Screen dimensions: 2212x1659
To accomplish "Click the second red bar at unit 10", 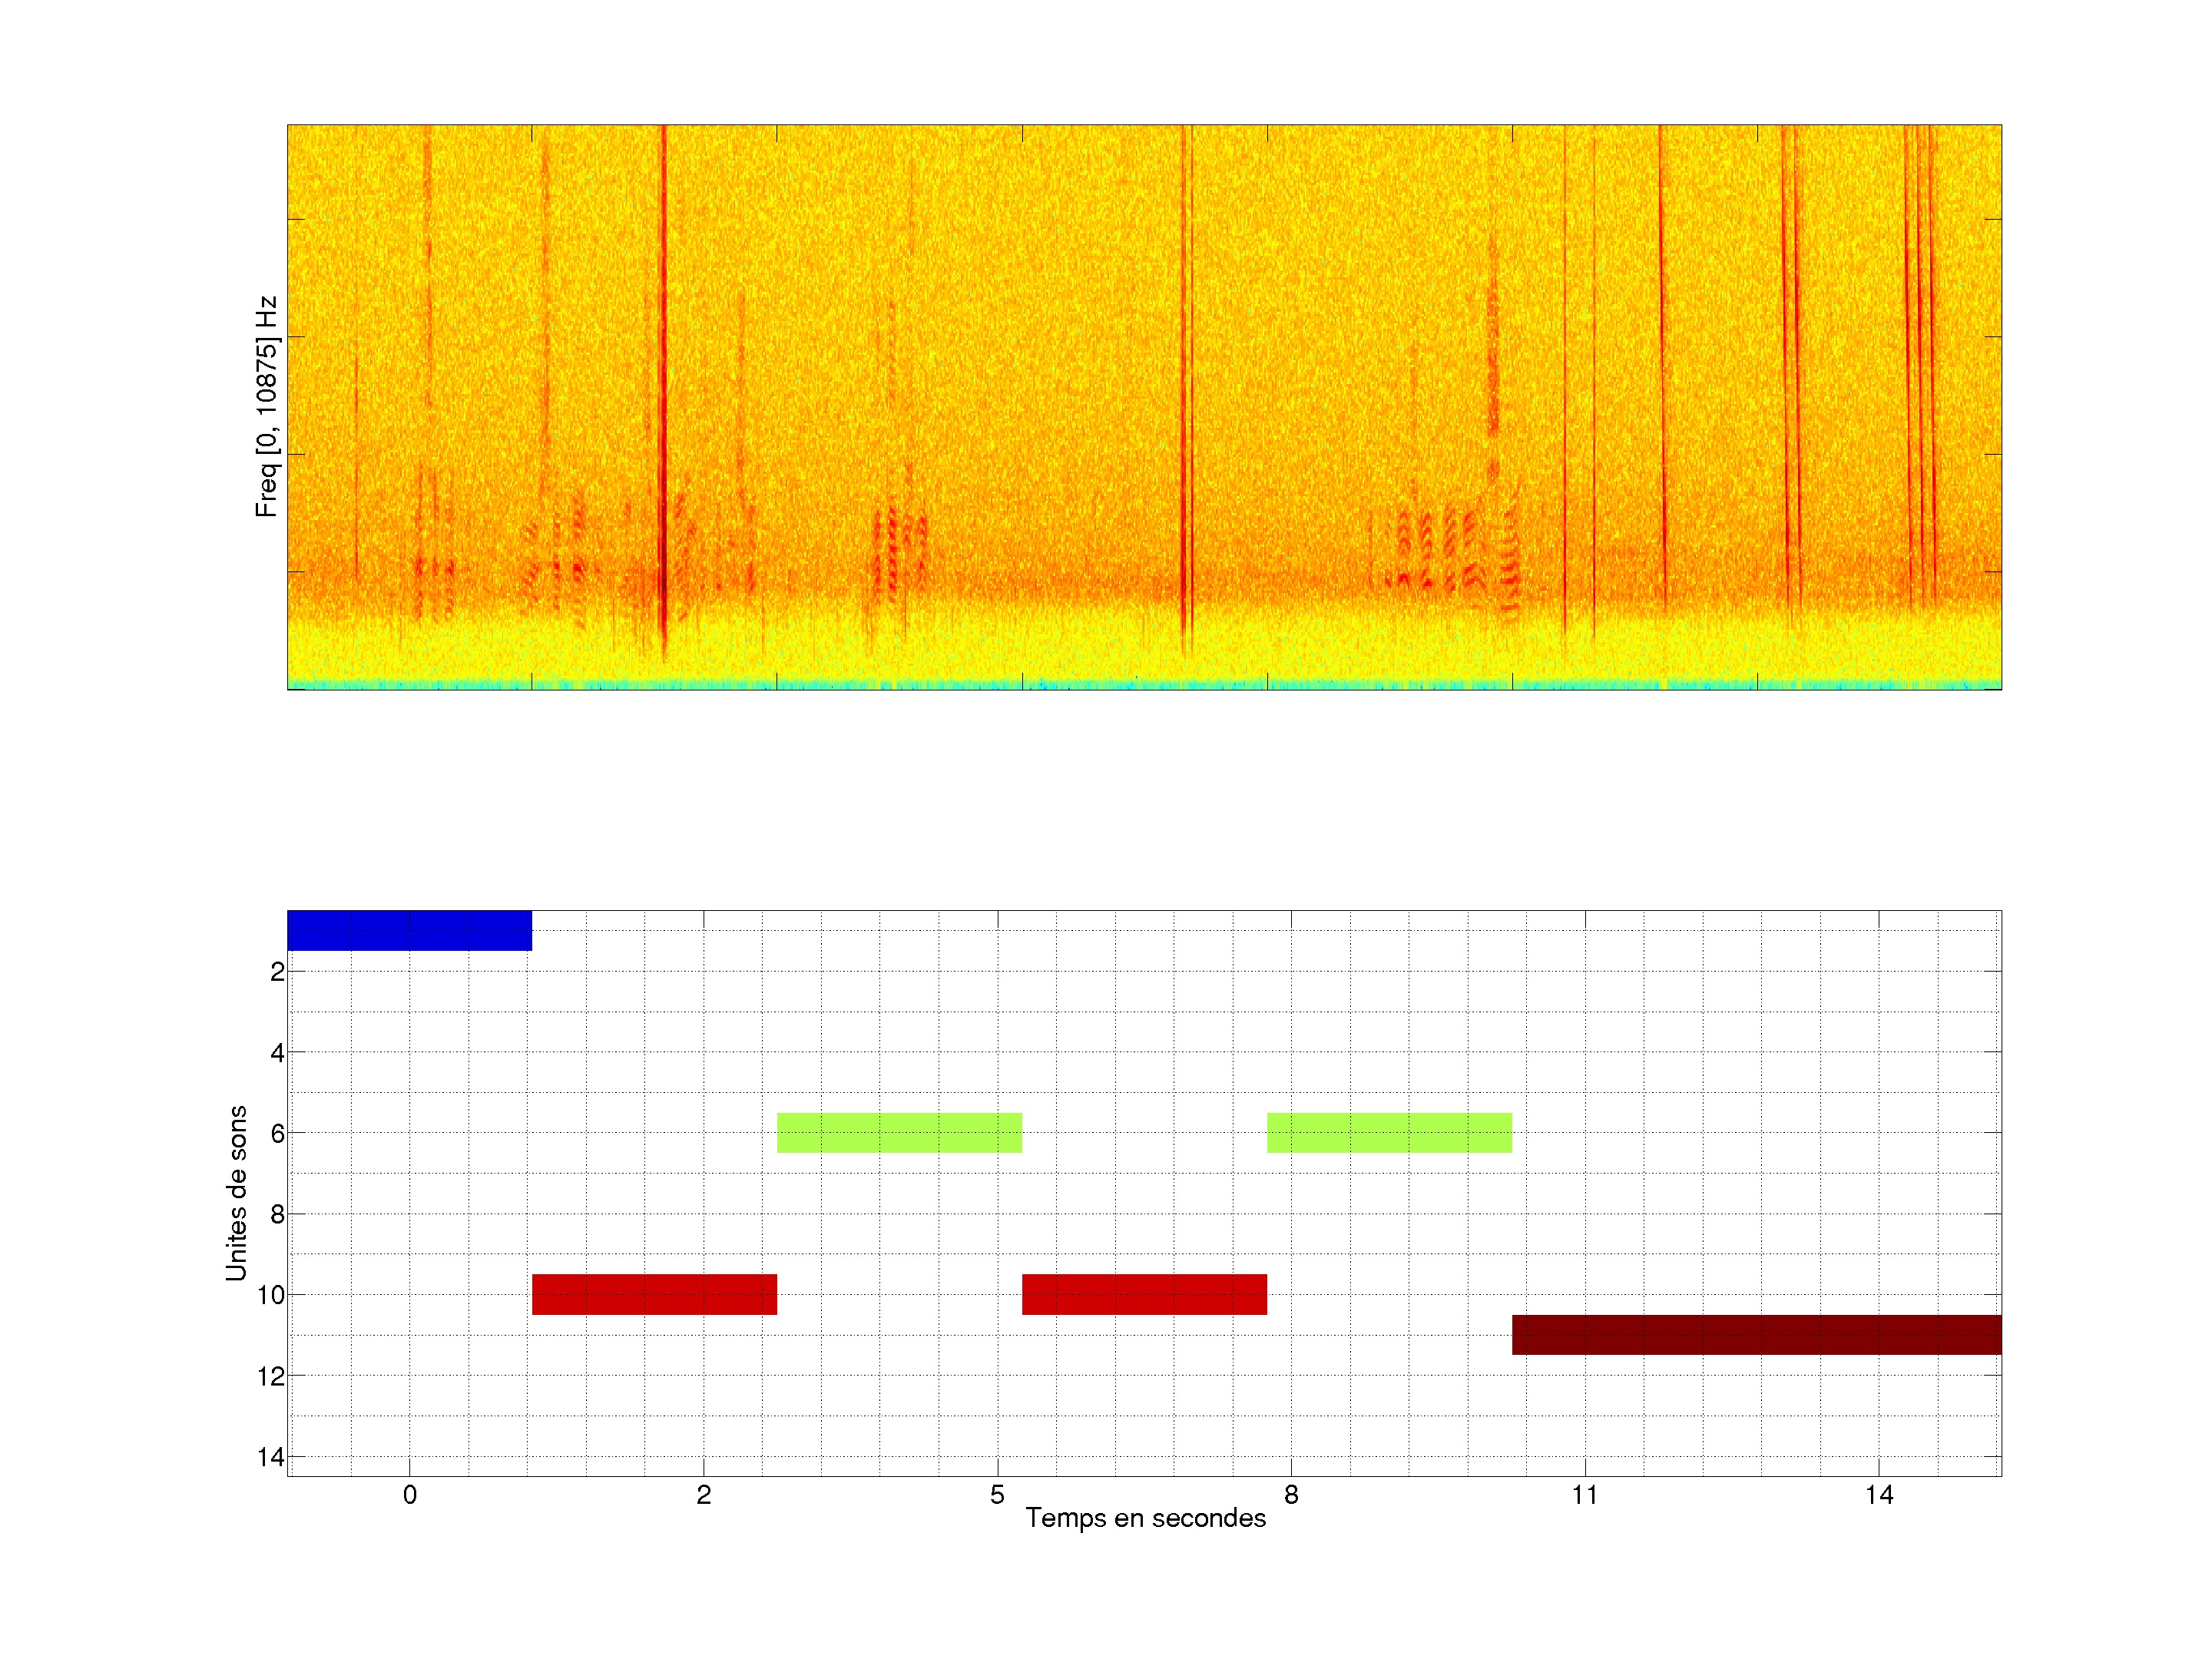I will (x=1144, y=1294).
